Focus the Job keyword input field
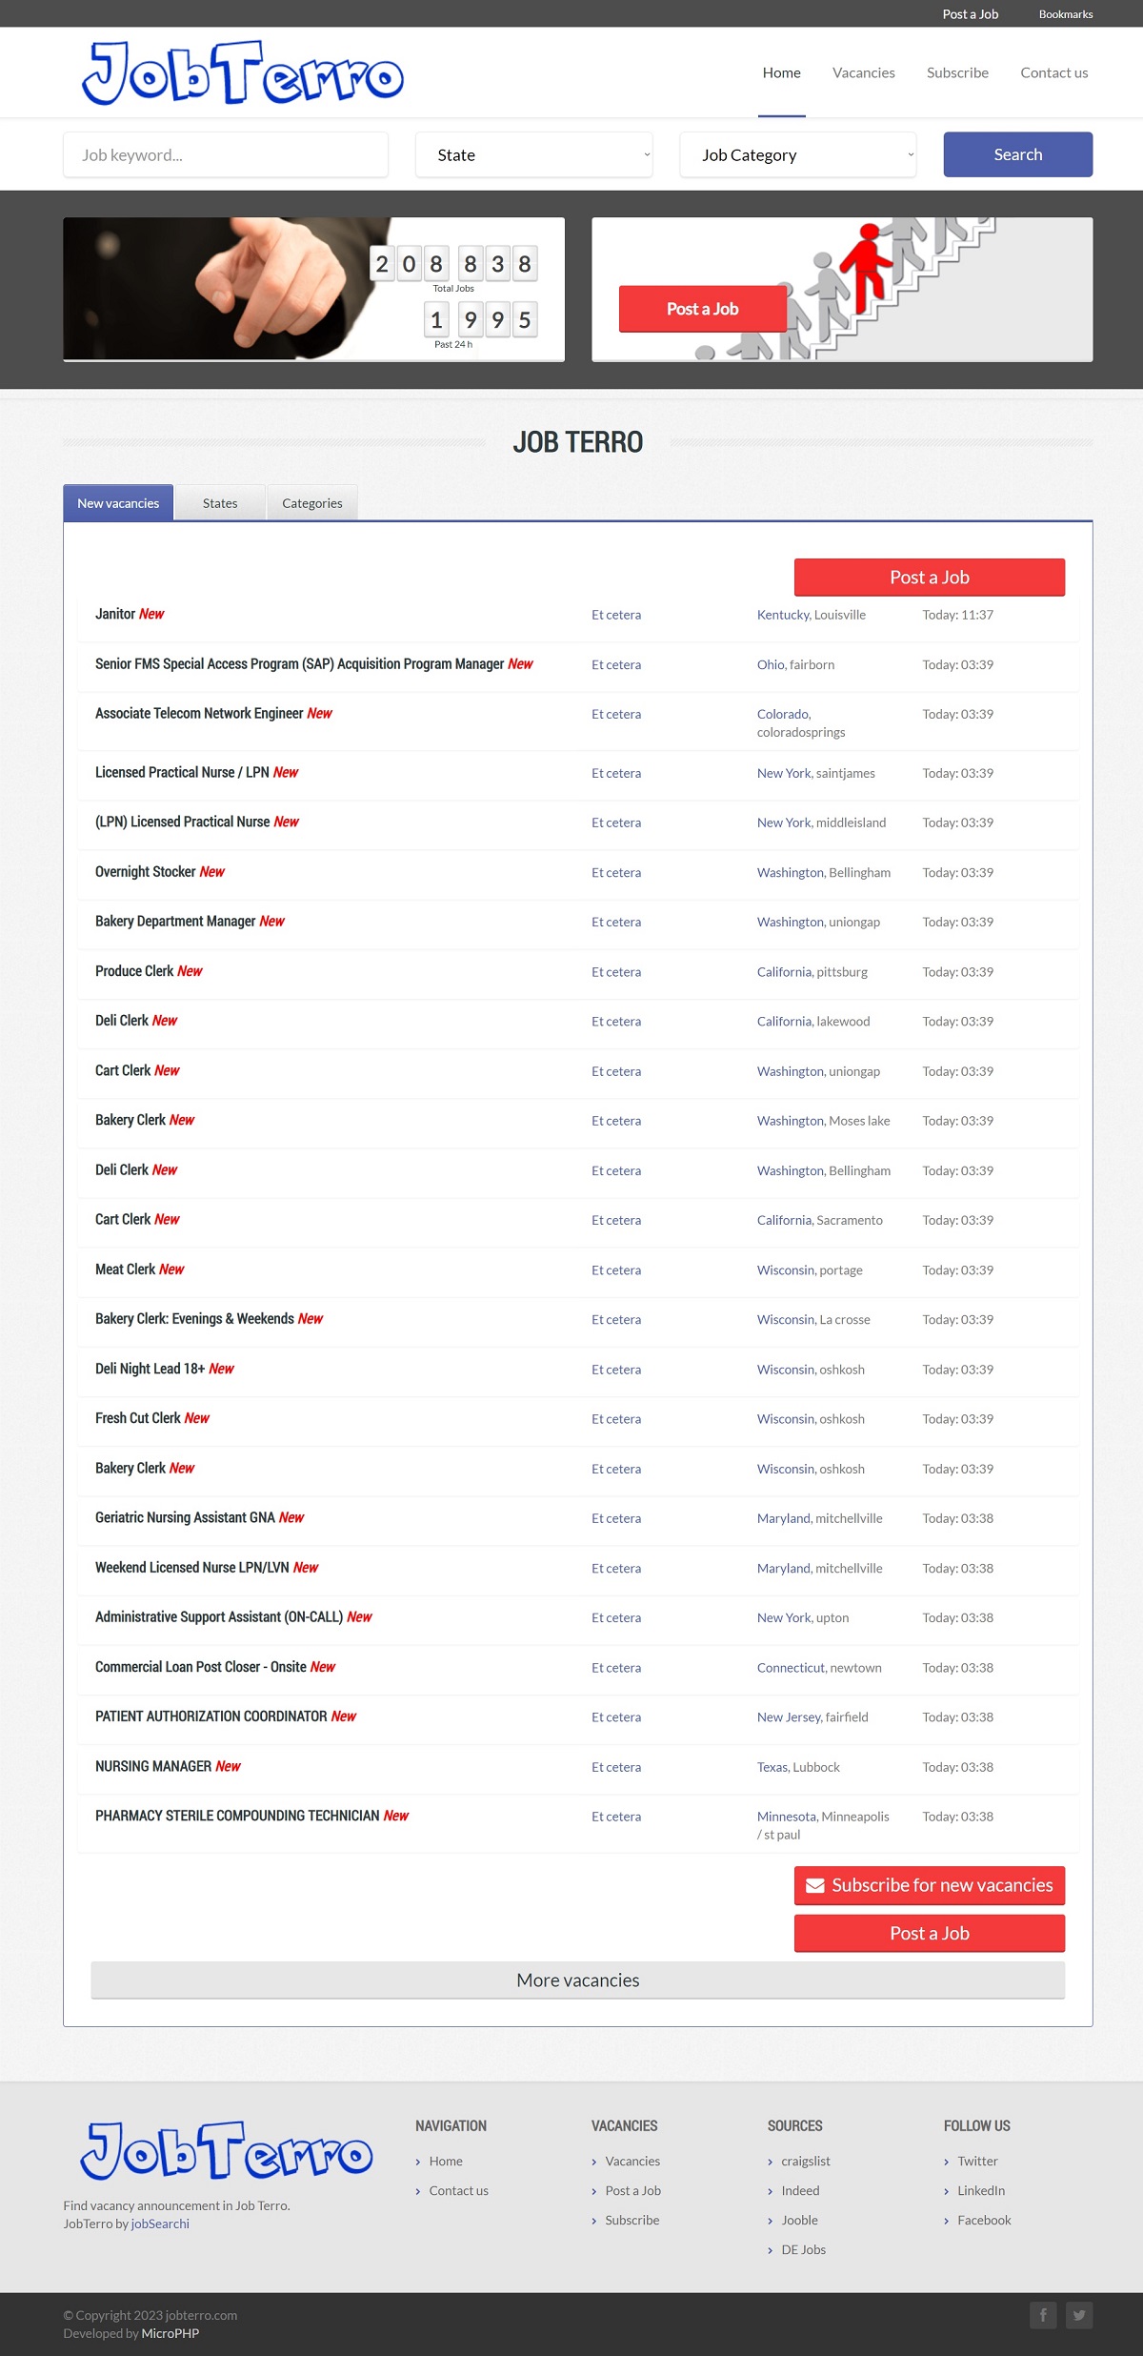Viewport: 1143px width, 2356px height. click(x=226, y=154)
